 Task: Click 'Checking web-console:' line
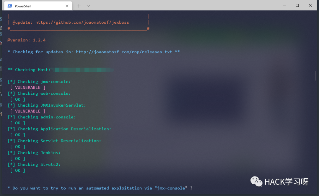[39, 93]
